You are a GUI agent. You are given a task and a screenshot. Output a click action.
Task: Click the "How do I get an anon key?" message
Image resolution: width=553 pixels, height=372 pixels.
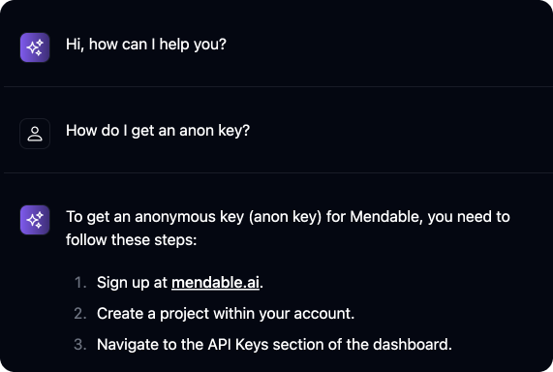(158, 131)
